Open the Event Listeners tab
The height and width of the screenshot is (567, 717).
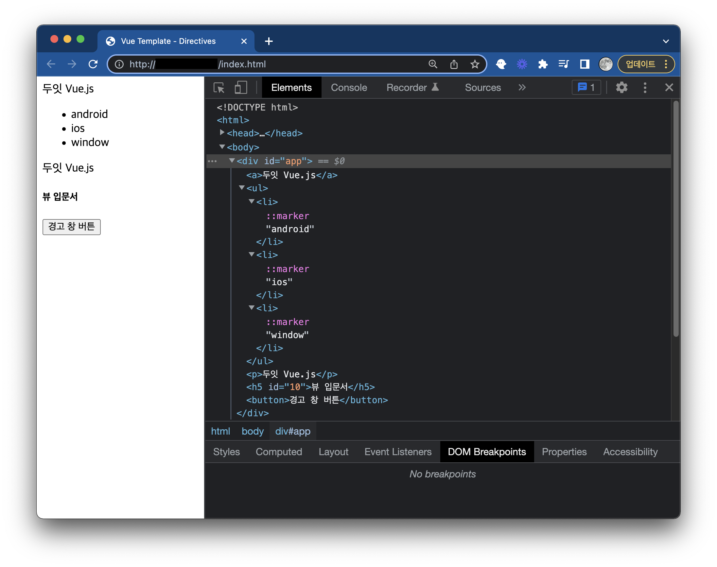pyautogui.click(x=397, y=452)
